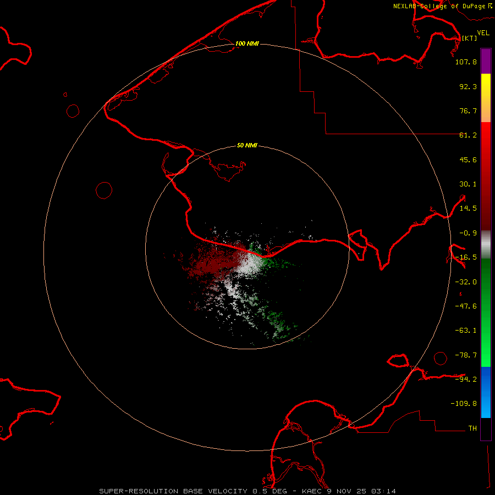This screenshot has width=495, height=495.
Task: Click the TH threshold label
Action: tap(472, 428)
